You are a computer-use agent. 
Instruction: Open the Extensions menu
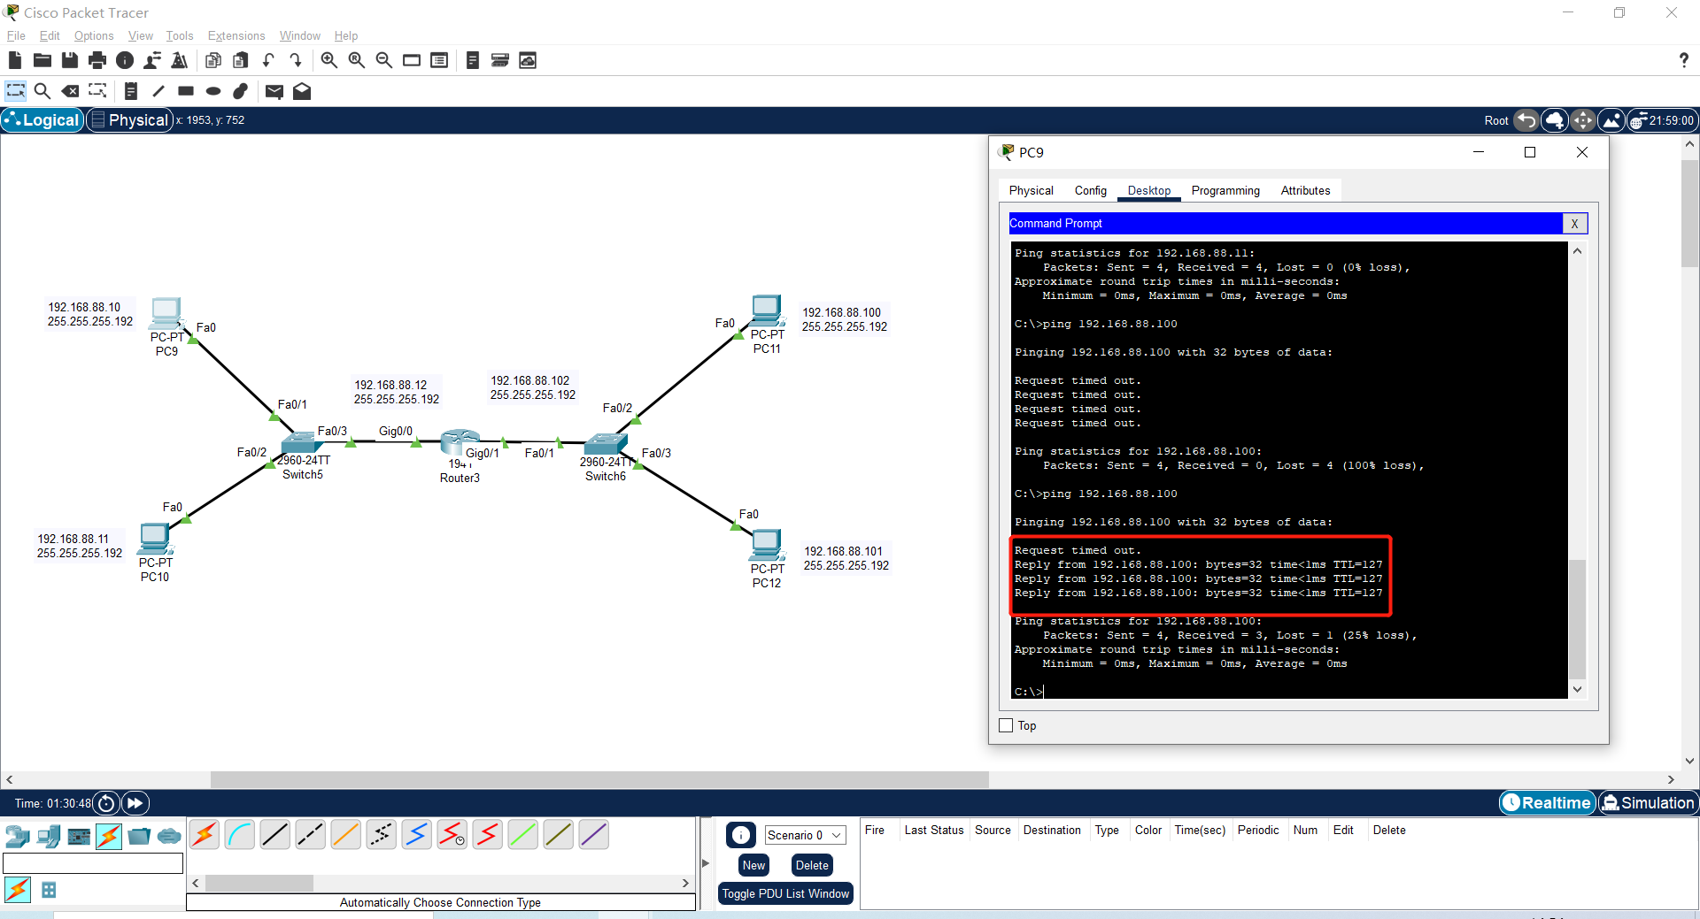pyautogui.click(x=236, y=35)
